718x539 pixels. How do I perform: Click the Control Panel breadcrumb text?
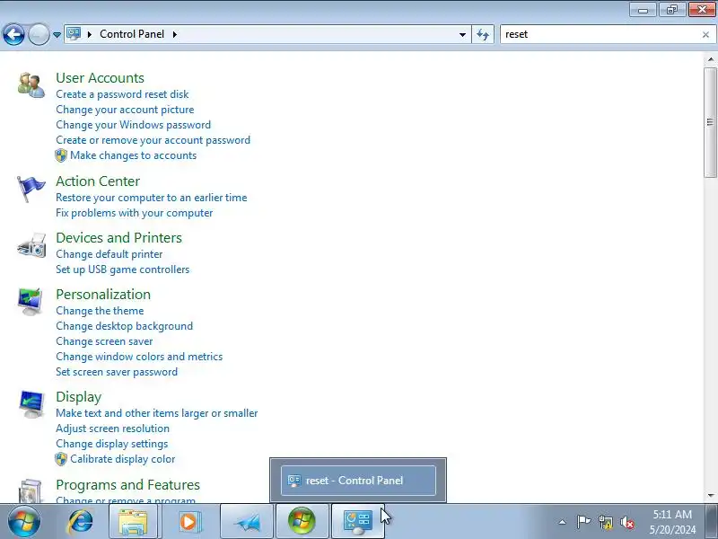tap(132, 34)
